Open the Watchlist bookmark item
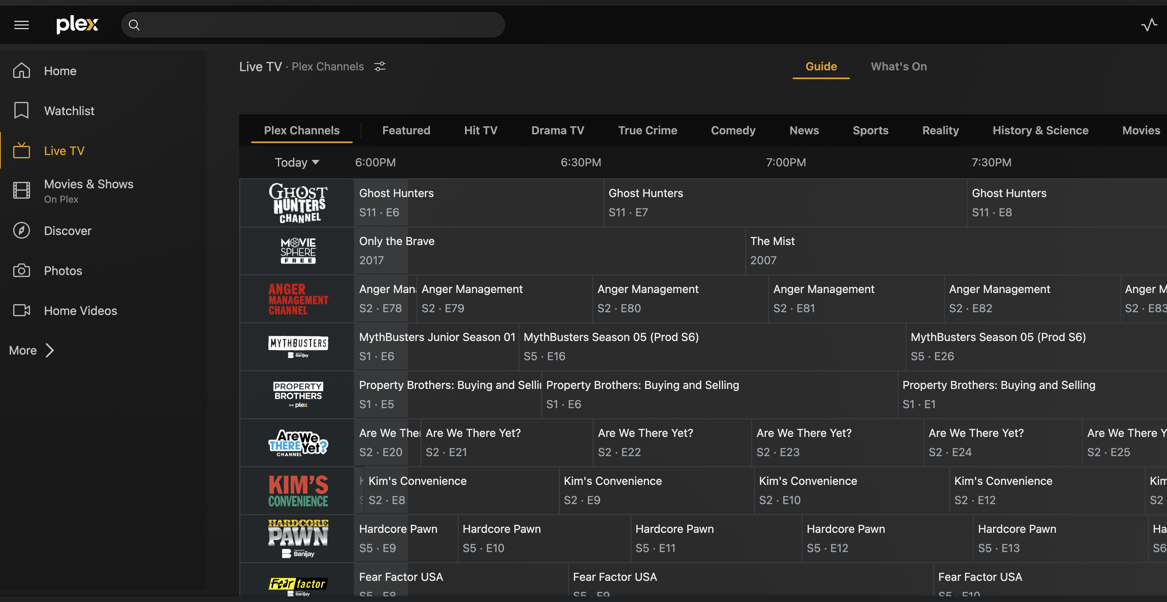 [69, 111]
